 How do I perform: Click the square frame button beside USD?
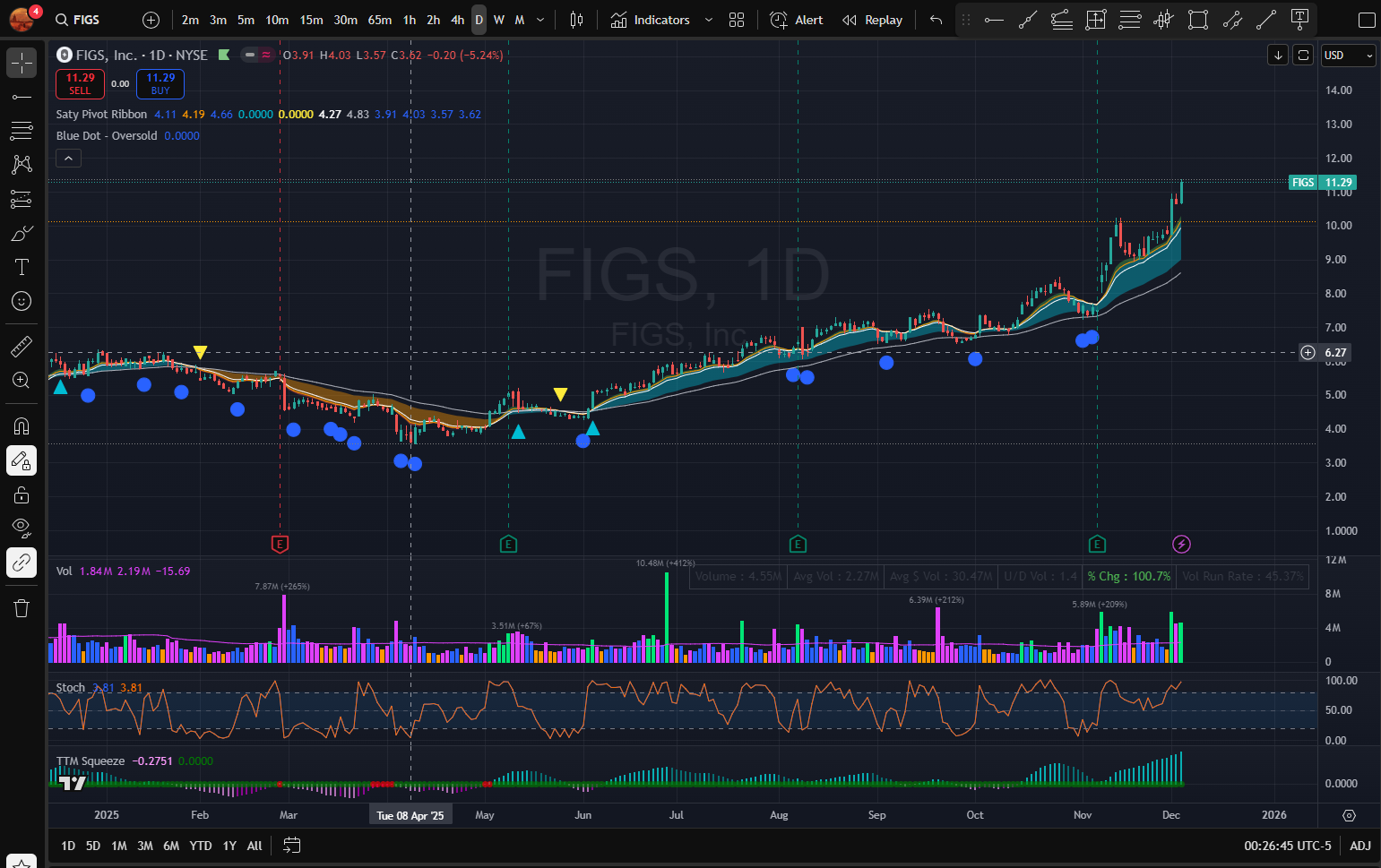tap(1303, 56)
